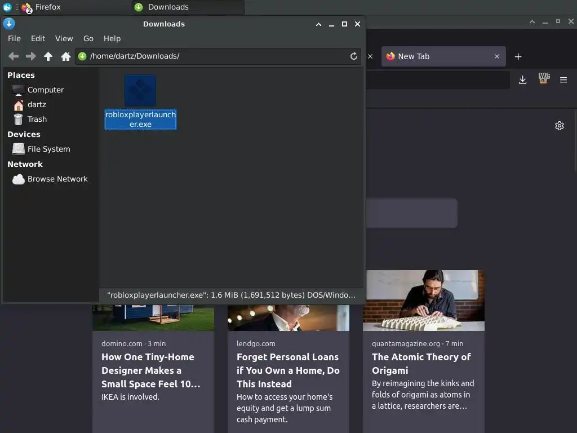Viewport: 577px width, 433px height.
Task: Click the New Tab page search box
Action: (411, 213)
